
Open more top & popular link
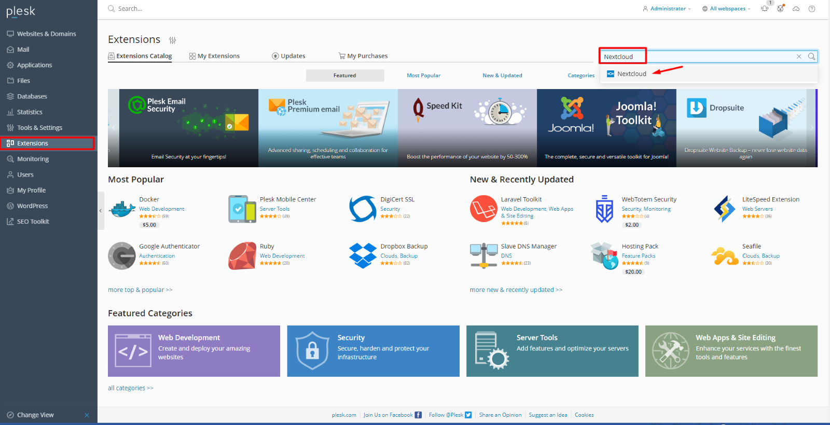(140, 290)
